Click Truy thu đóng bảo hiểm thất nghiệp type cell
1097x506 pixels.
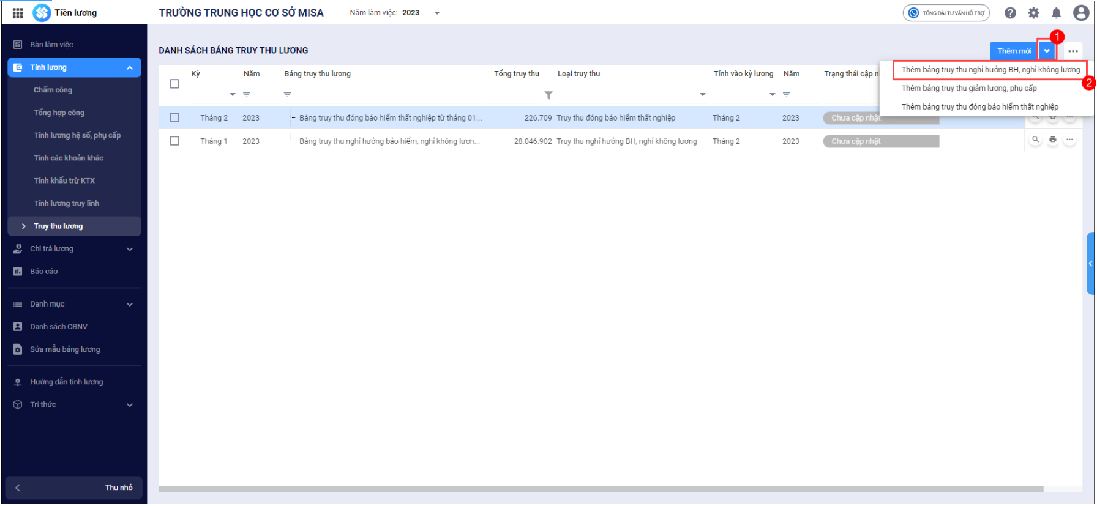coord(616,118)
